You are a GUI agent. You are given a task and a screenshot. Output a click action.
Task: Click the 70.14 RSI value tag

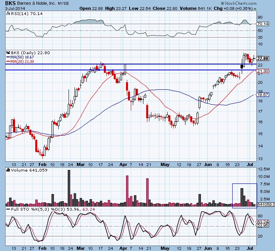pyautogui.click(x=263, y=24)
